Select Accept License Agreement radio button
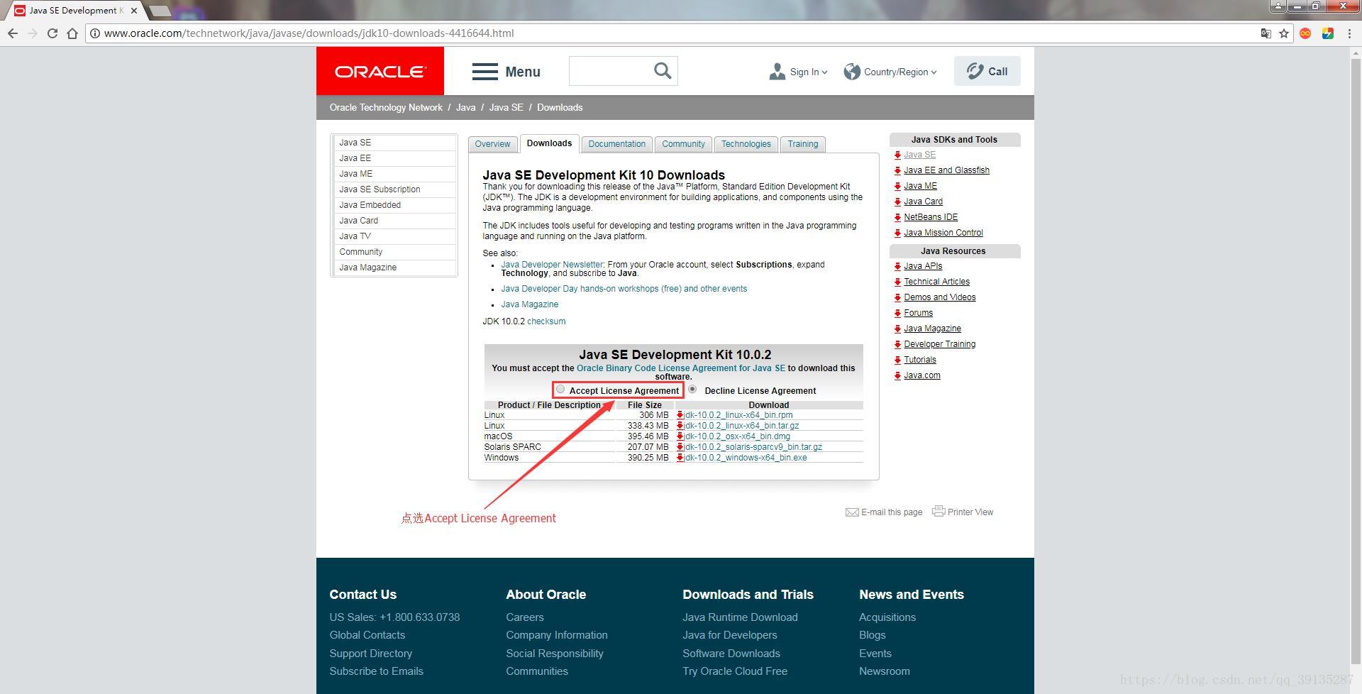Viewport: 1362px width, 694px height. point(560,389)
